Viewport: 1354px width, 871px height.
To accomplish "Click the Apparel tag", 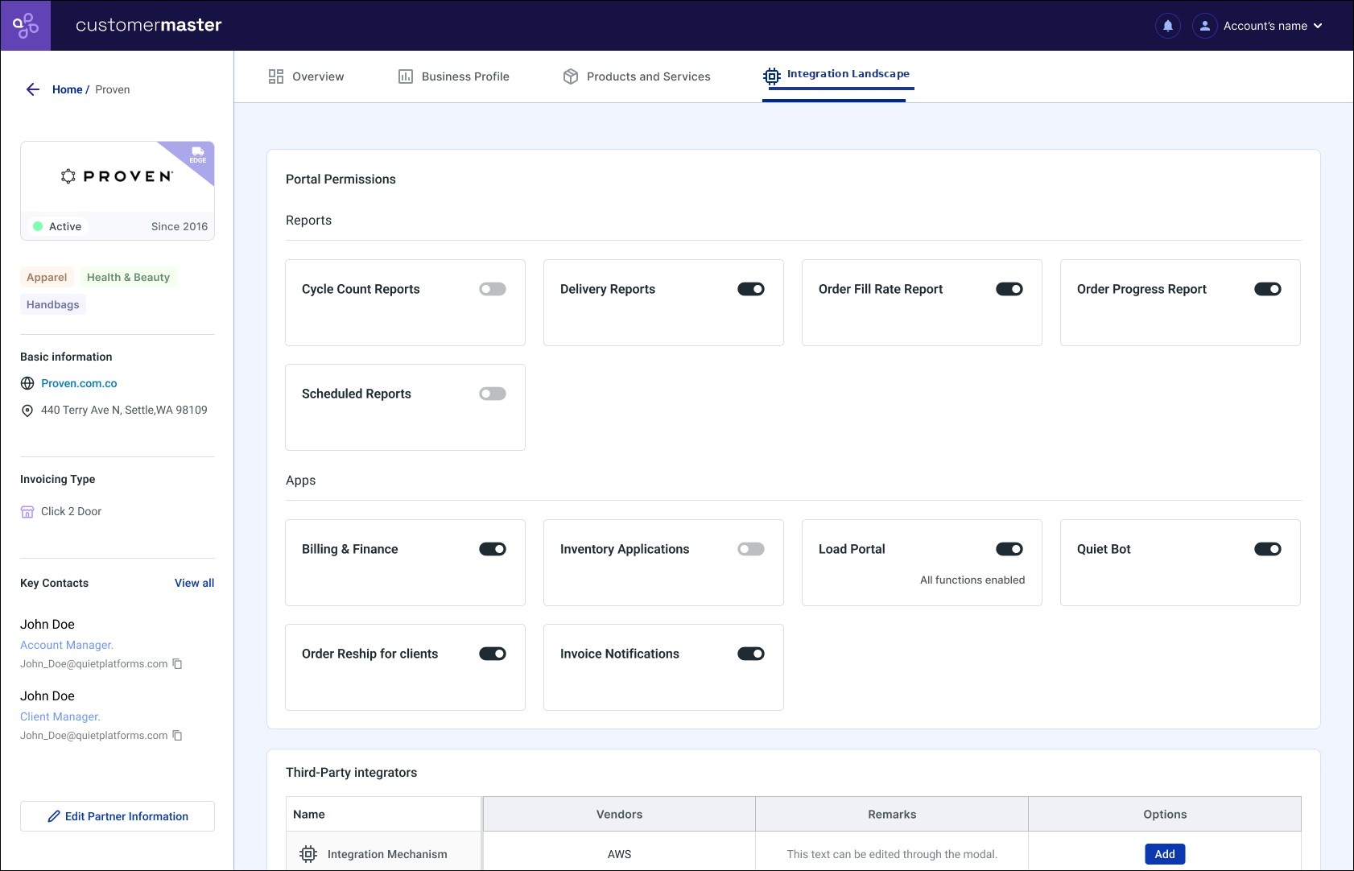I will pos(47,277).
